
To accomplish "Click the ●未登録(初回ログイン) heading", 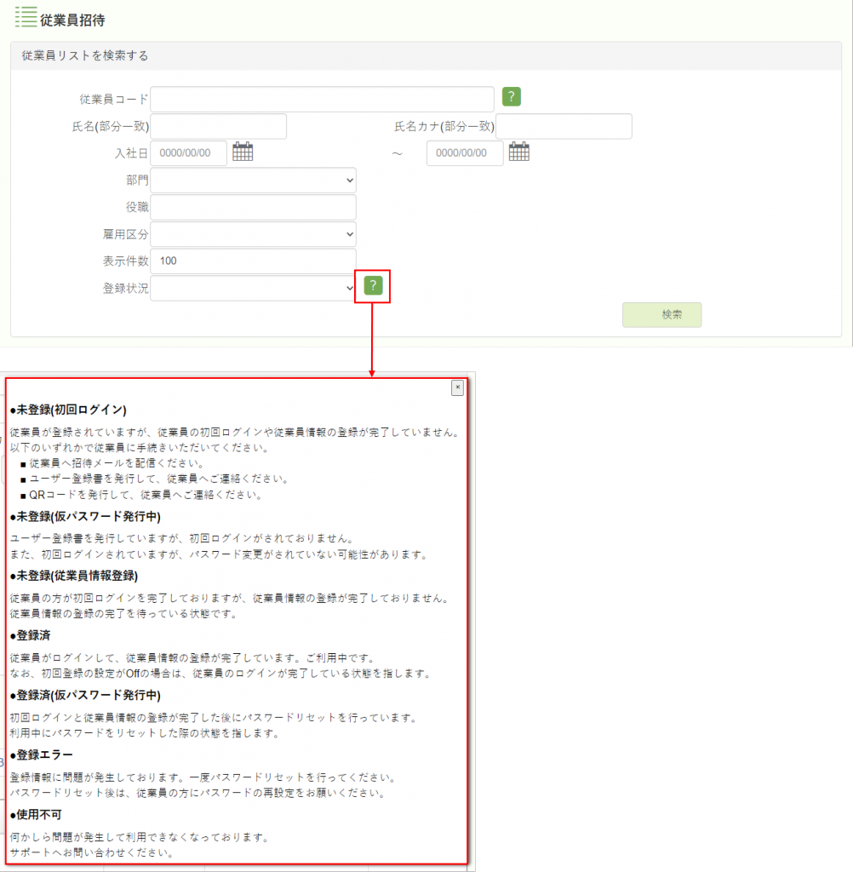I will (68, 410).
